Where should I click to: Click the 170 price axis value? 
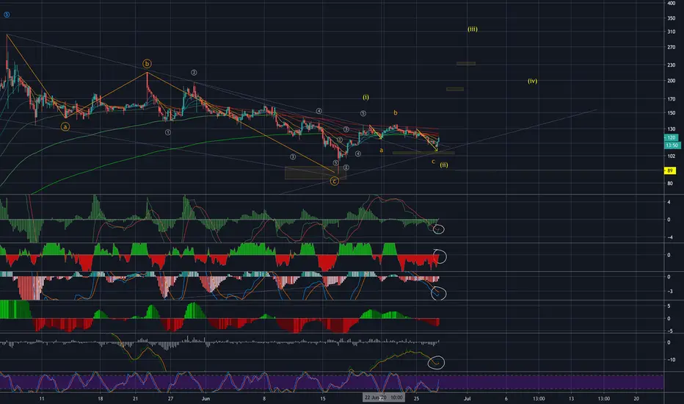[671, 99]
